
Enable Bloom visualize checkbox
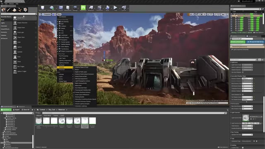coord(74,70)
